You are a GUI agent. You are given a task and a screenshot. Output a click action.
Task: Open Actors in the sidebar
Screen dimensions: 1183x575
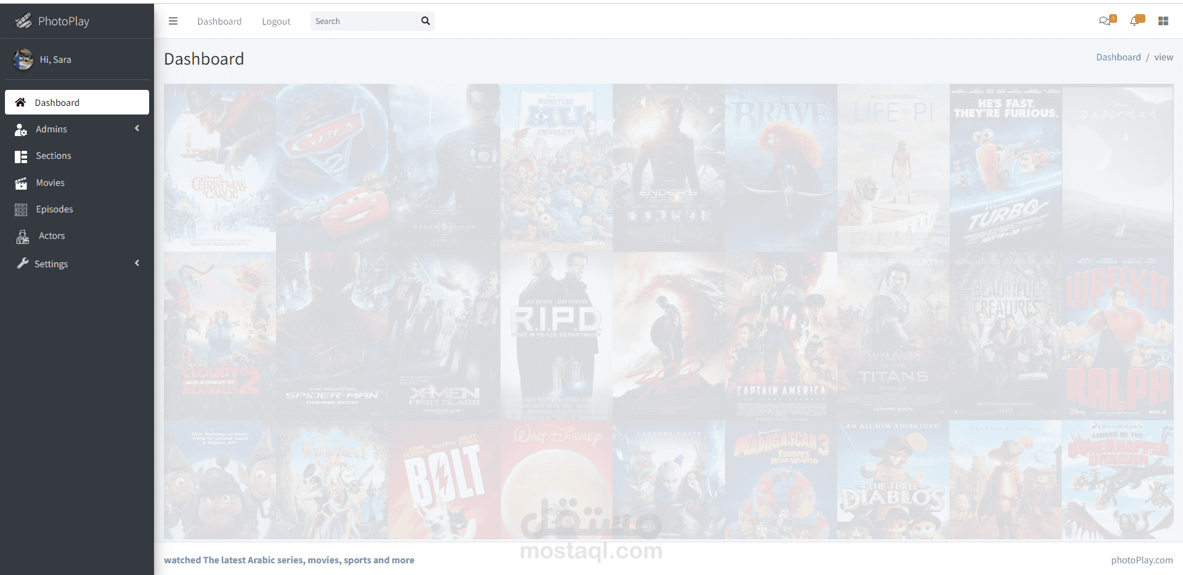(x=77, y=236)
